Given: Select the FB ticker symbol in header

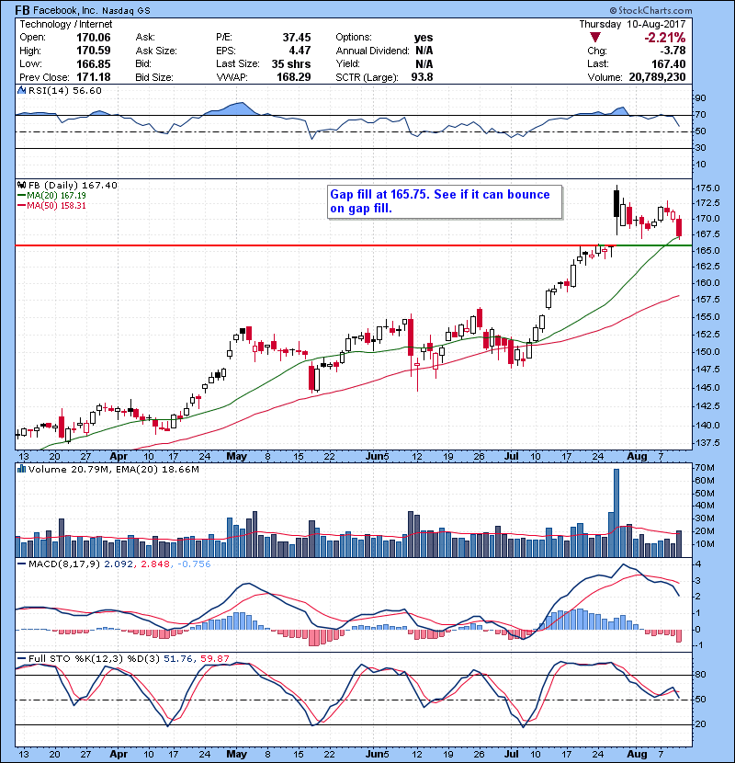Looking at the screenshot, I should pyautogui.click(x=22, y=10).
